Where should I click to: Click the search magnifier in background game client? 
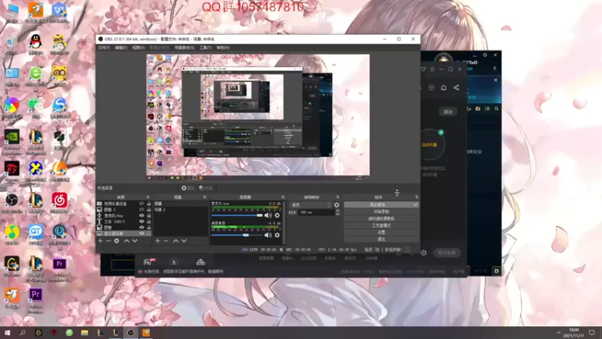coord(497,108)
